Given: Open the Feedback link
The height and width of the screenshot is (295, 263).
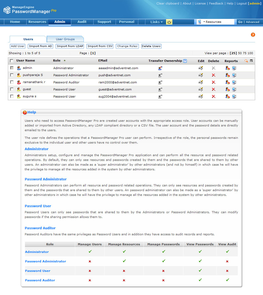Looking at the screenshot, I should click(216, 3).
